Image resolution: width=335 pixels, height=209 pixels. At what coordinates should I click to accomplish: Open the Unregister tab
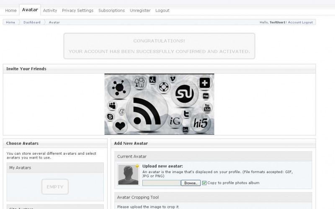pyautogui.click(x=140, y=10)
